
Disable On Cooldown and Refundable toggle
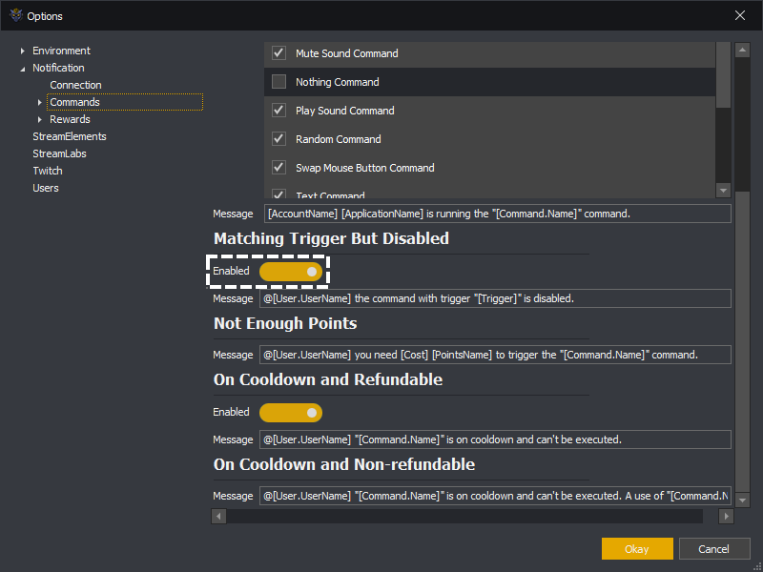(x=291, y=413)
